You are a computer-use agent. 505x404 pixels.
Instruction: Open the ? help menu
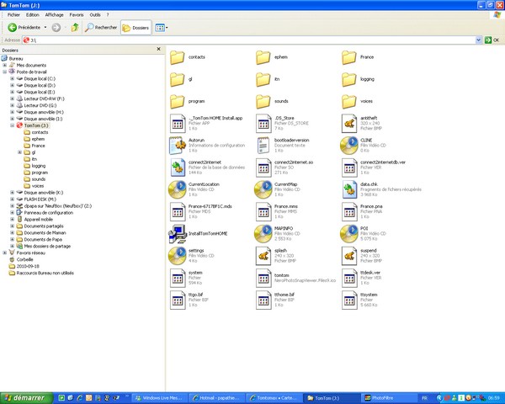108,15
